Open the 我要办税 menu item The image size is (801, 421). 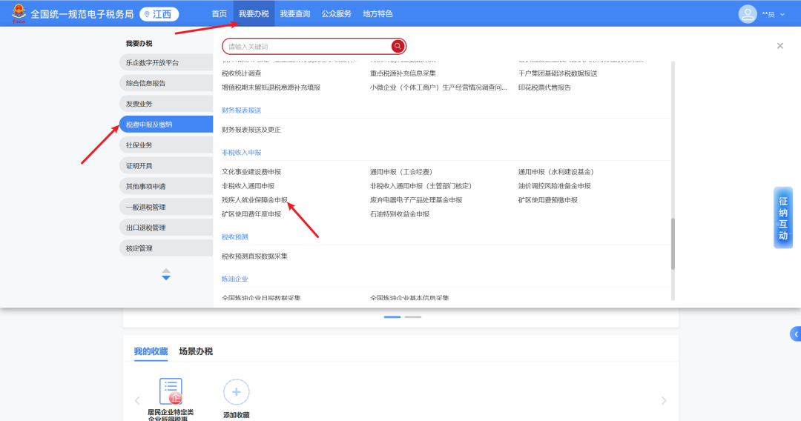click(254, 14)
